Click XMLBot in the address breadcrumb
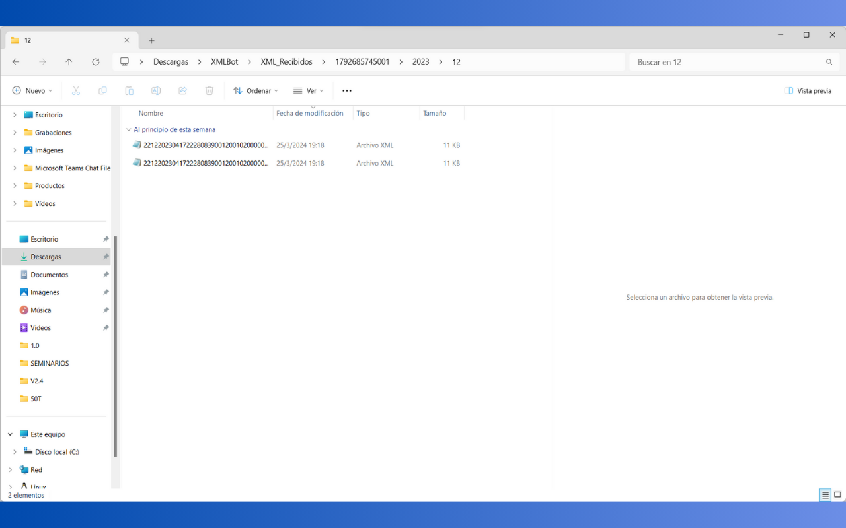846x528 pixels. pyautogui.click(x=225, y=62)
